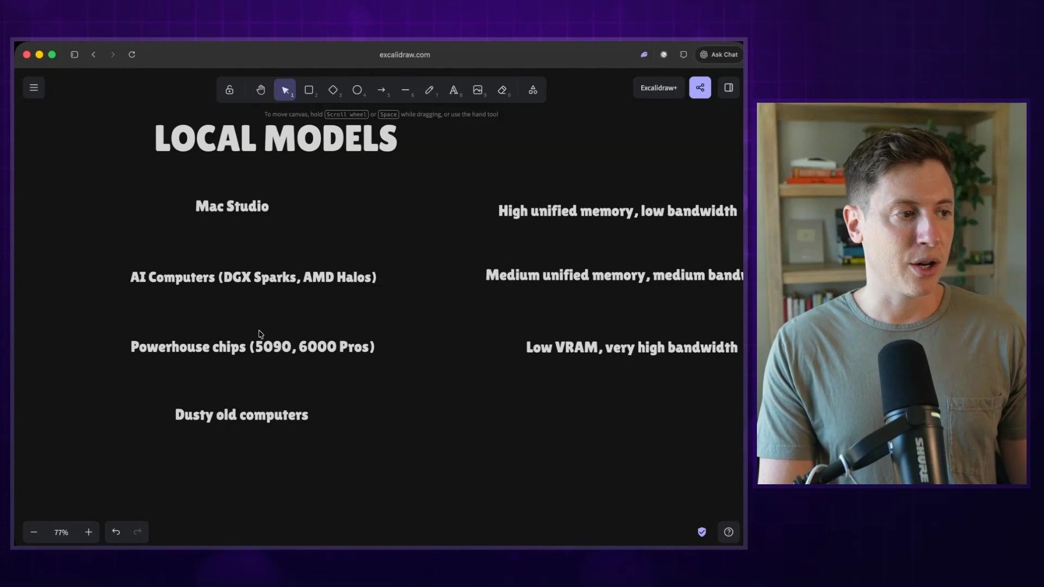
Task: Reload the excalidraw.com page
Action: 132,54
